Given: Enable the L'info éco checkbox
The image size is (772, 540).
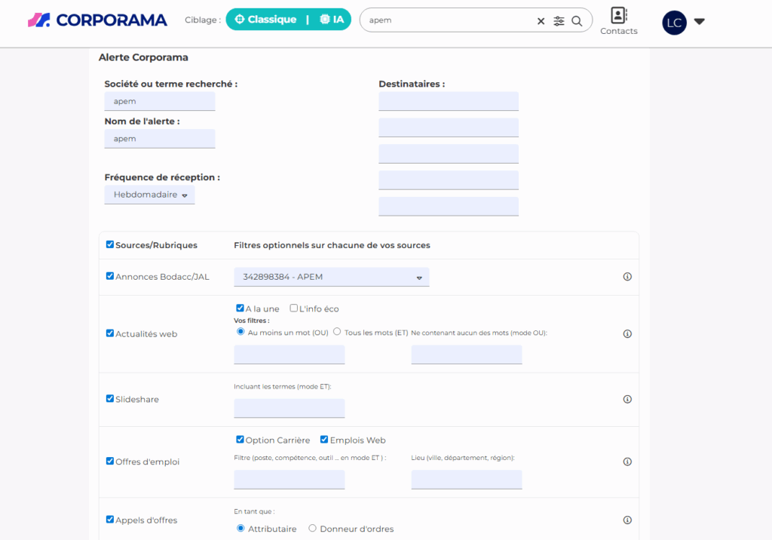Looking at the screenshot, I should (x=294, y=308).
